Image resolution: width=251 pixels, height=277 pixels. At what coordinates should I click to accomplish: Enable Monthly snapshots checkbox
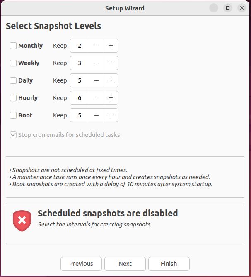pyautogui.click(x=13, y=46)
